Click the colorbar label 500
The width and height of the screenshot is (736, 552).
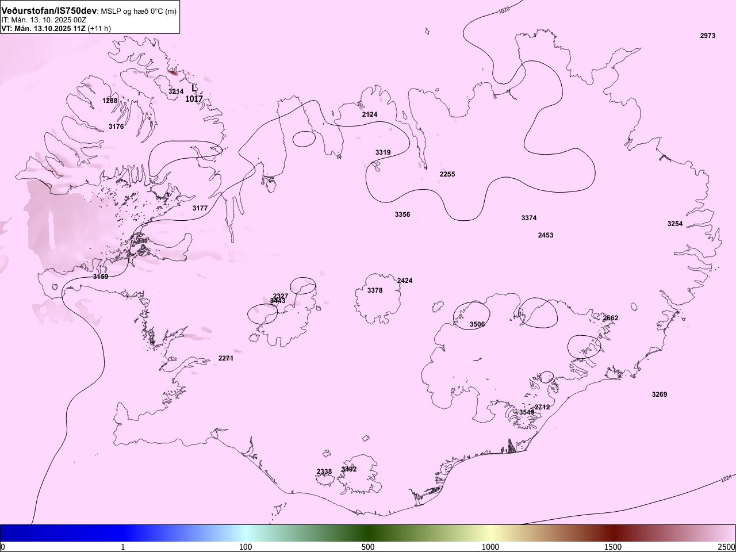click(x=368, y=547)
